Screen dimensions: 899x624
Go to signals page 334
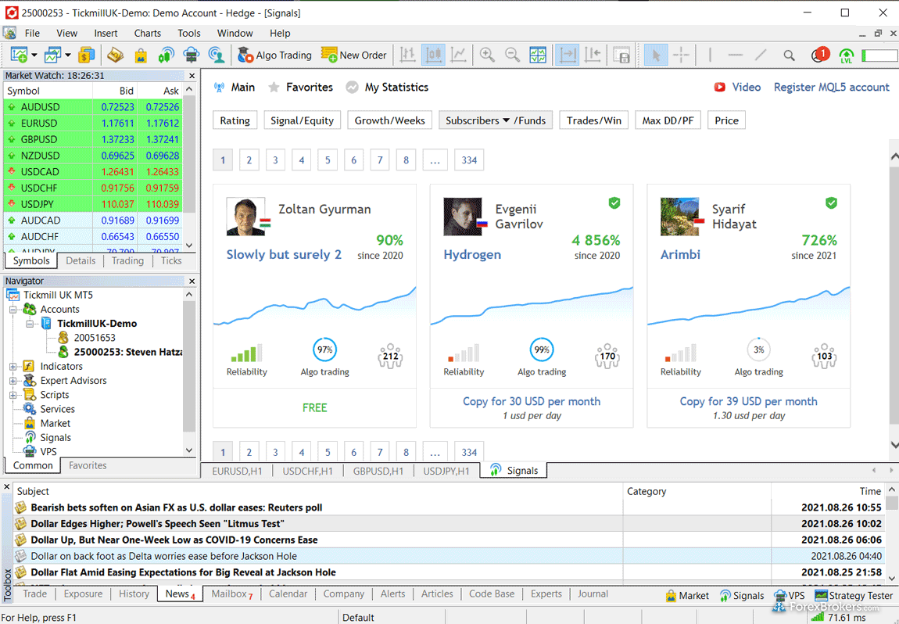(x=469, y=160)
